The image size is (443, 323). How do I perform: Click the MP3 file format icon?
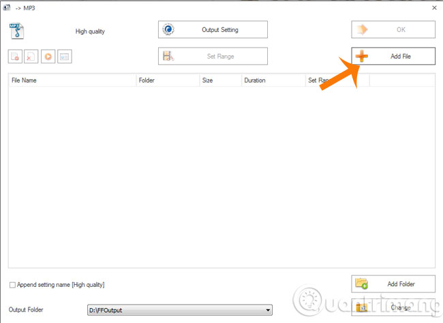pos(17,31)
